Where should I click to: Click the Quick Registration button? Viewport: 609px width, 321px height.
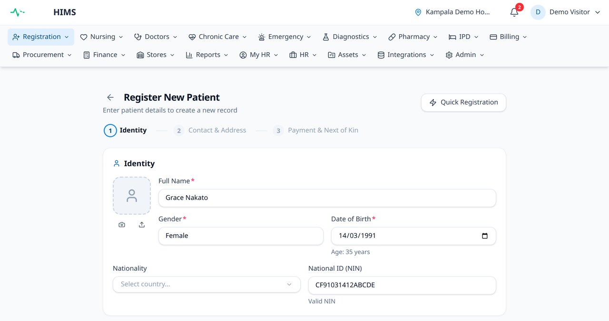pos(463,103)
